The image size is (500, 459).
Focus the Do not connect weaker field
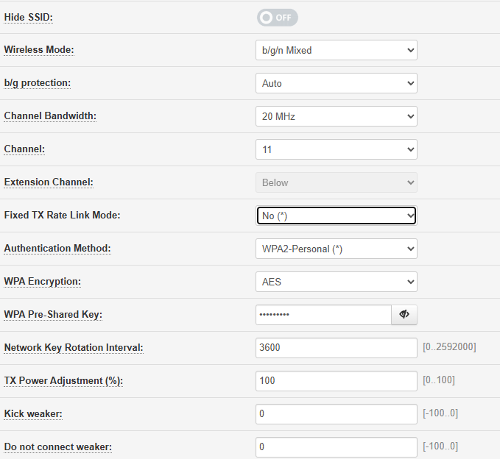pyautogui.click(x=336, y=446)
